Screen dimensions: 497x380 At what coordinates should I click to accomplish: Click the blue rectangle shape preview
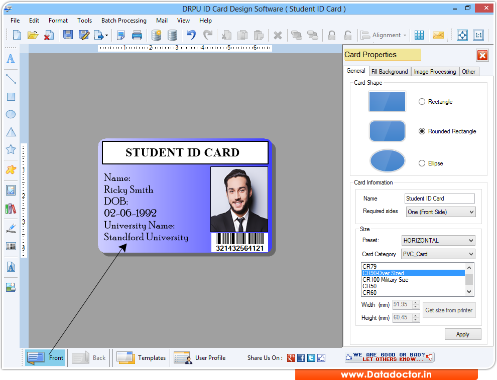387,101
